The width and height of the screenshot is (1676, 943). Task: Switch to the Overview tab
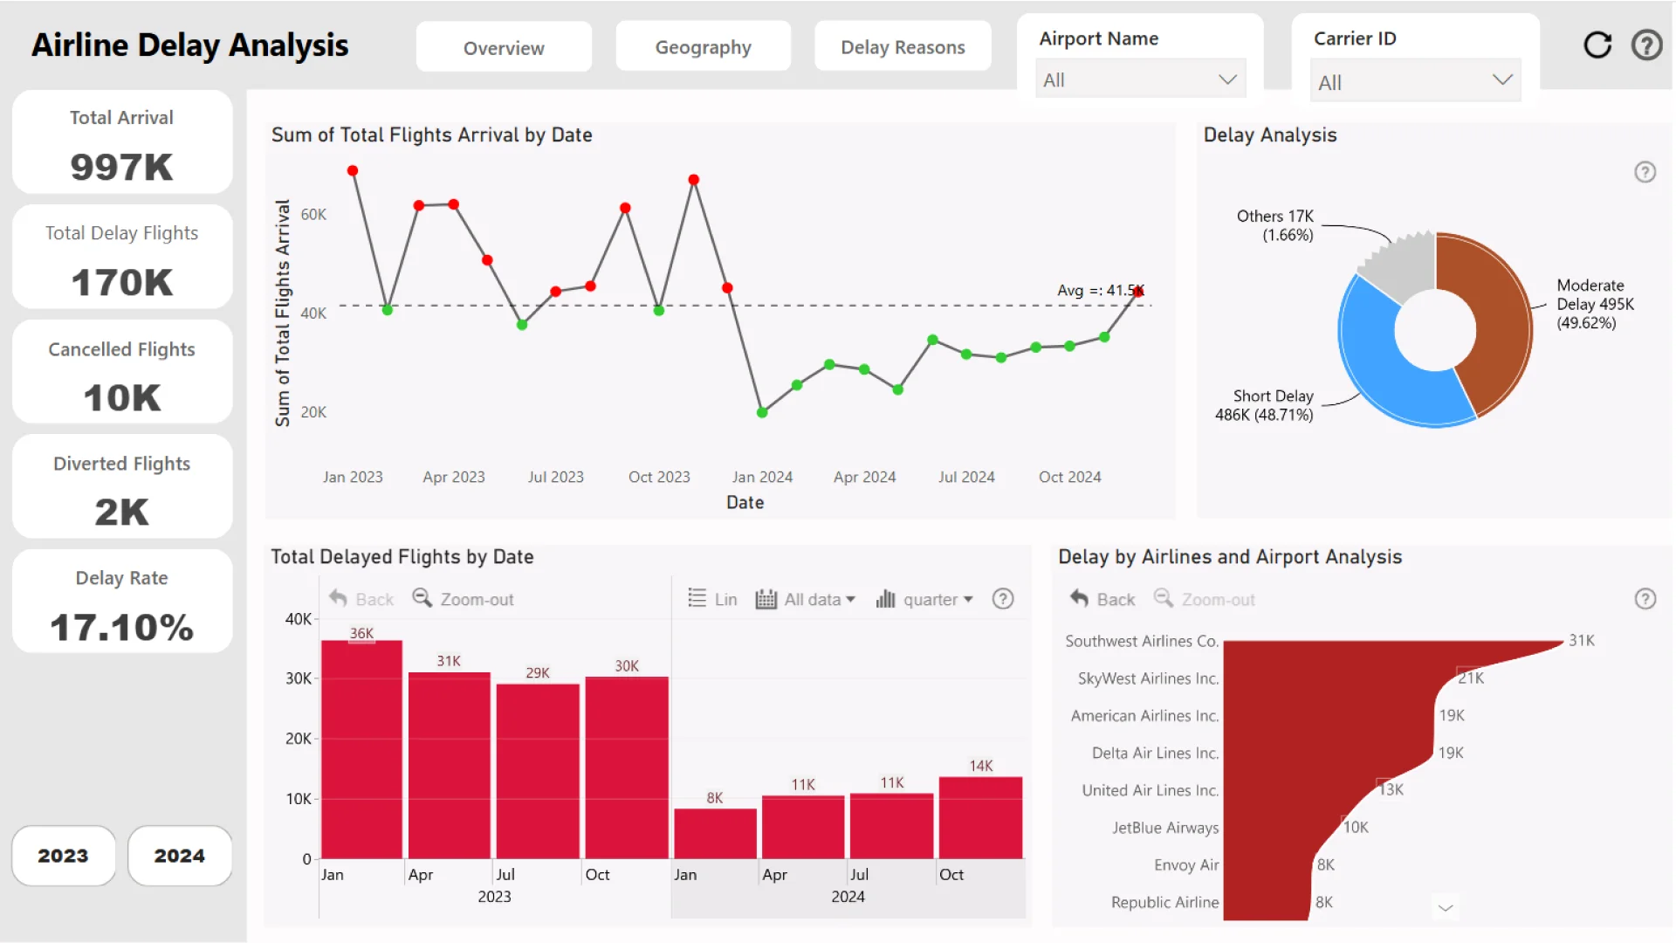pyautogui.click(x=504, y=47)
